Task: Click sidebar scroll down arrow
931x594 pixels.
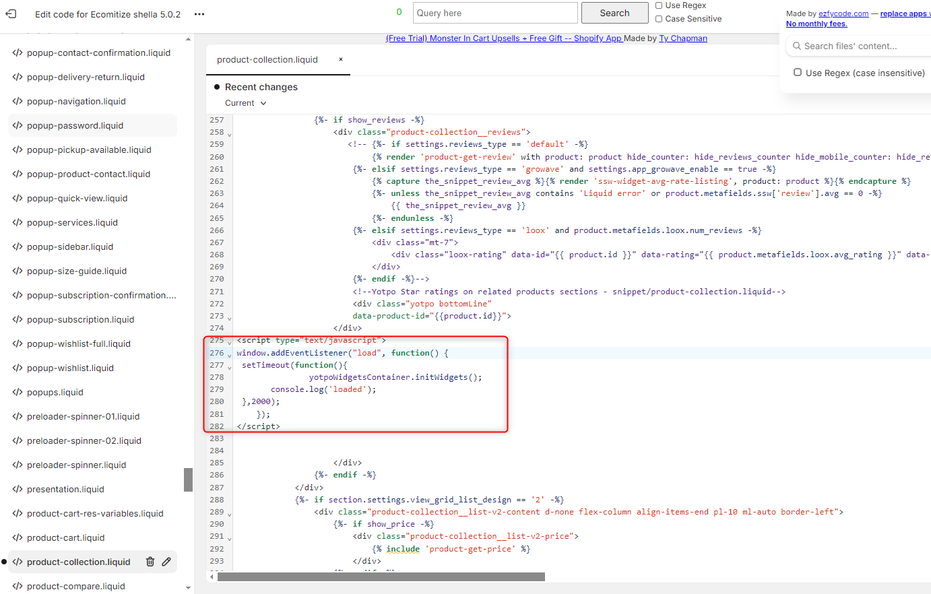Action: (x=188, y=588)
